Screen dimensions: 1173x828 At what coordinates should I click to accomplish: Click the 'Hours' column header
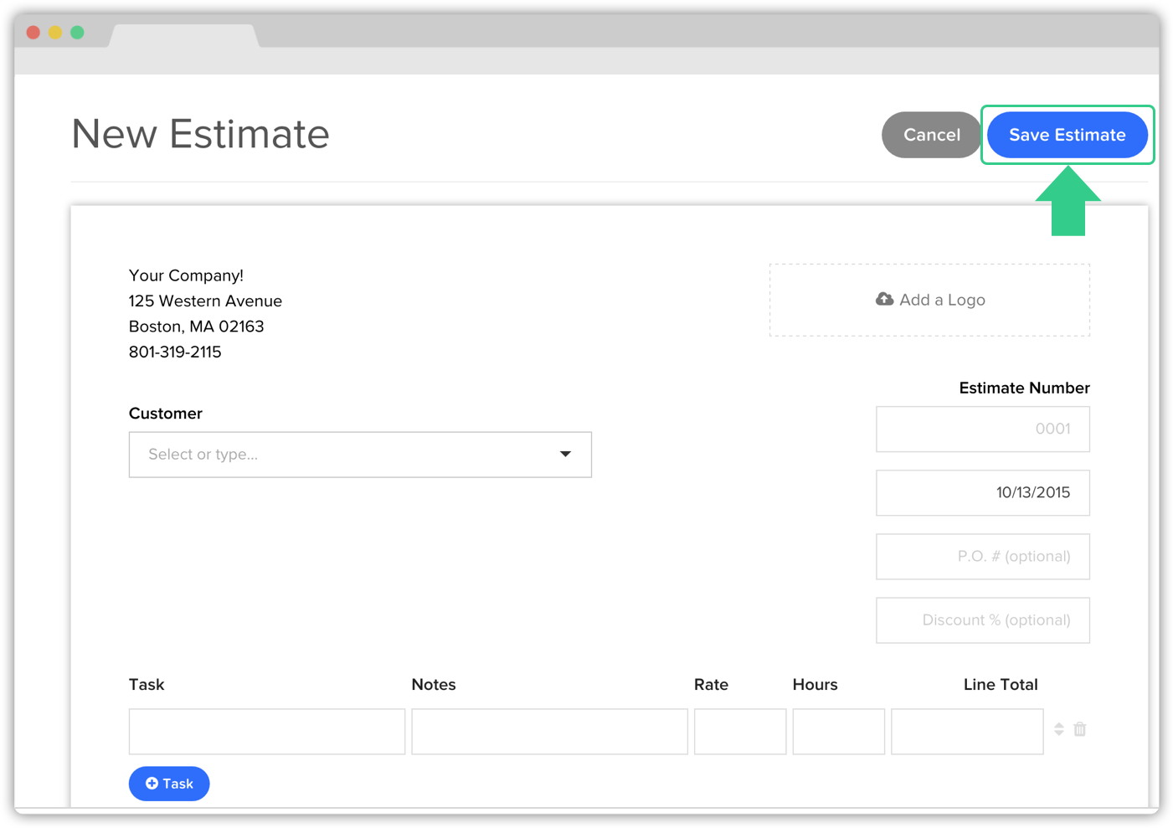[x=815, y=685]
